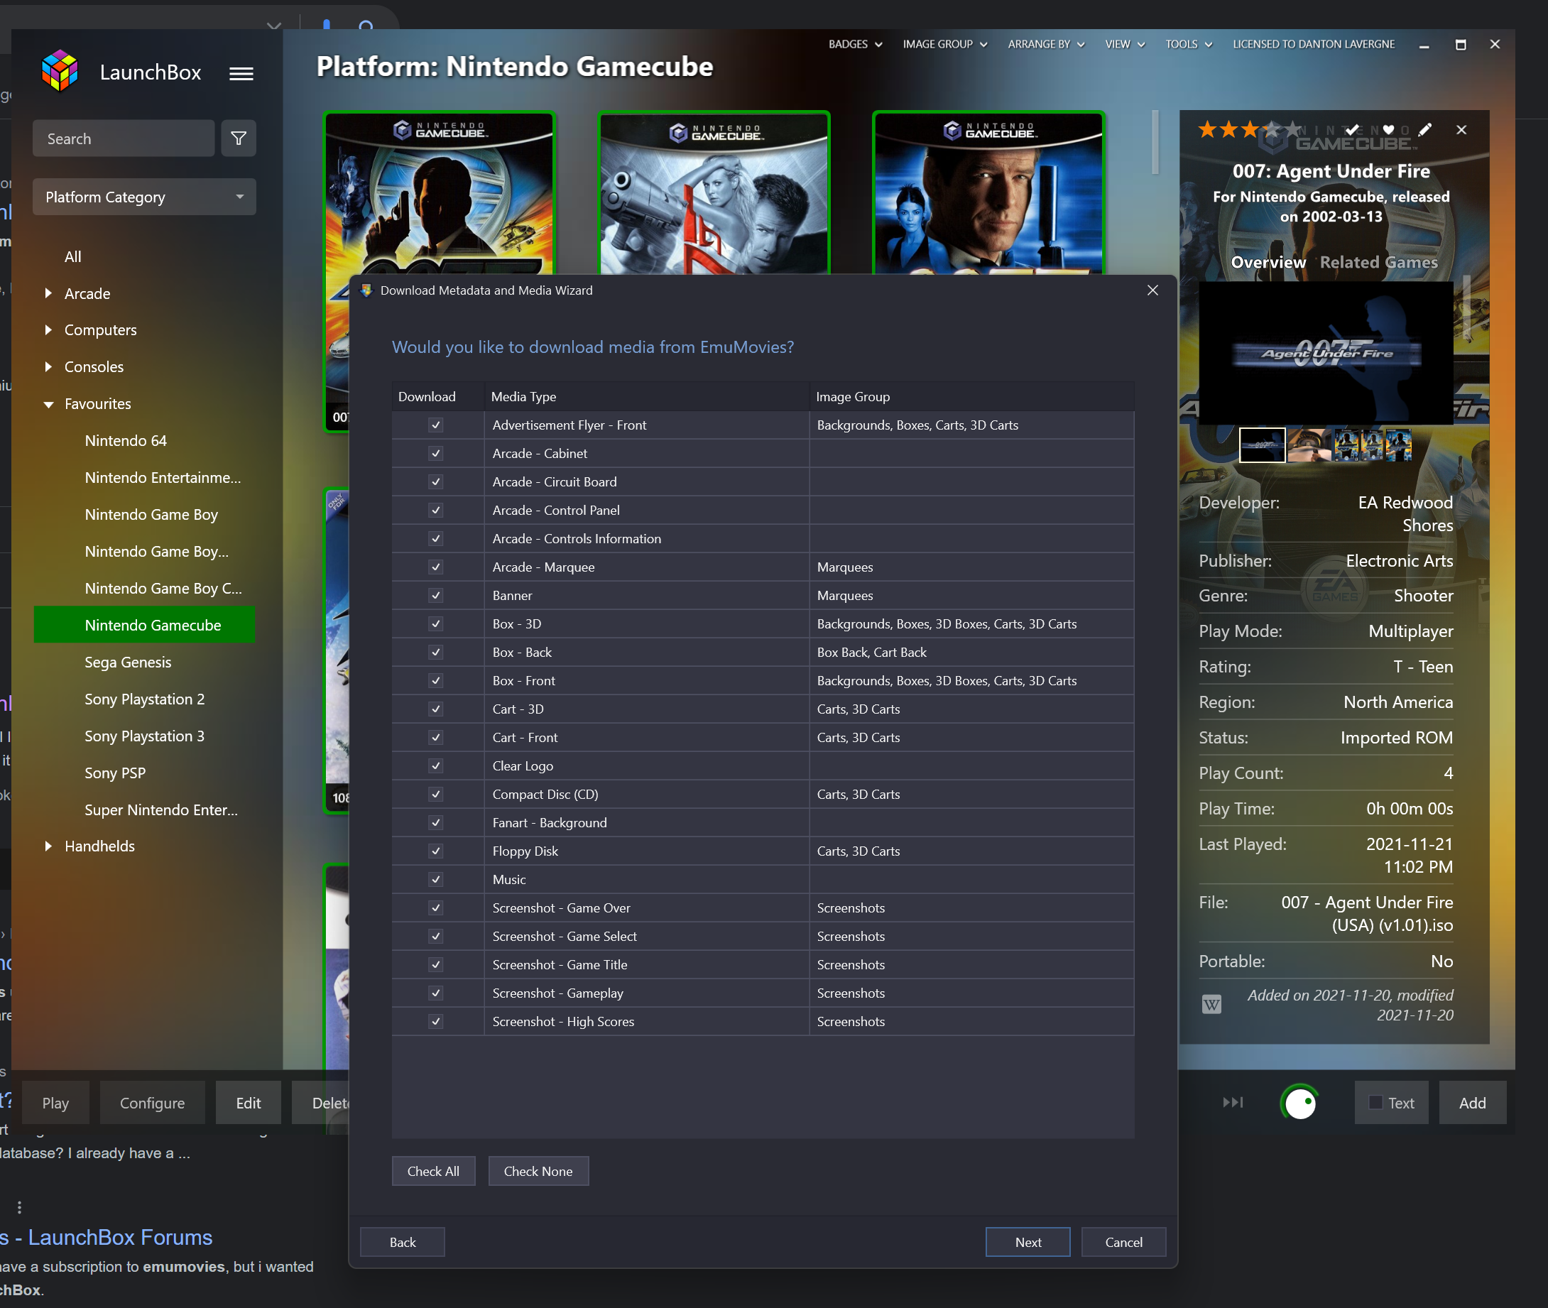Open the TOOLS menu
Screen dimensions: 1548x1308
[1189, 45]
